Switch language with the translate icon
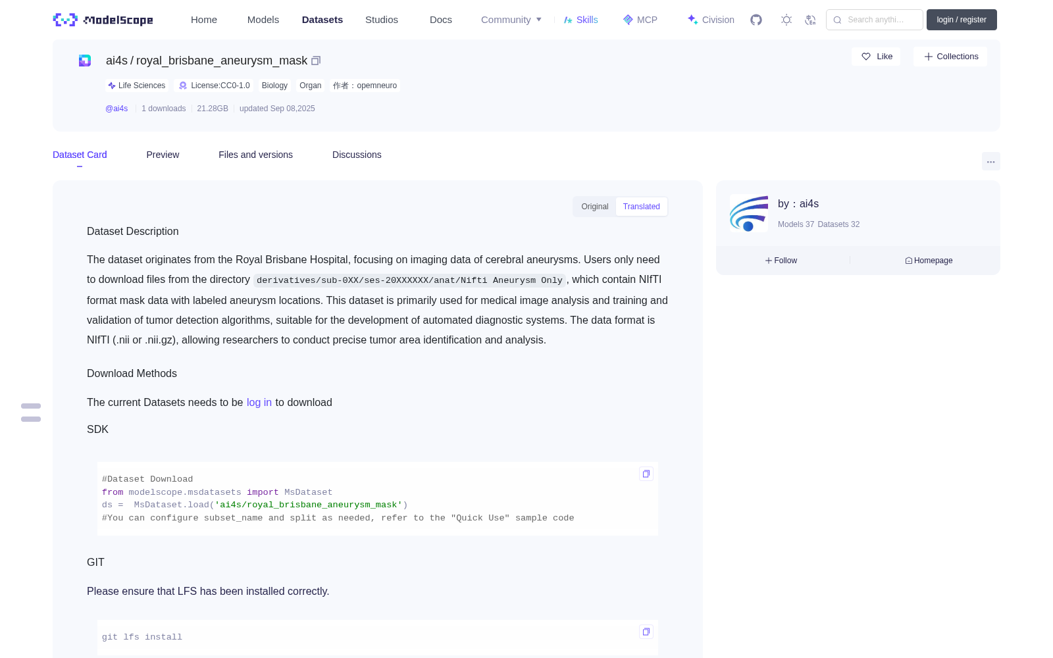This screenshot has width=1053, height=658. [810, 20]
